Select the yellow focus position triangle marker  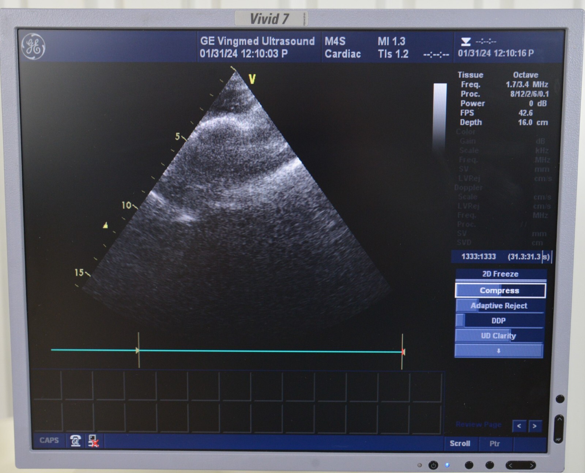tap(106, 225)
